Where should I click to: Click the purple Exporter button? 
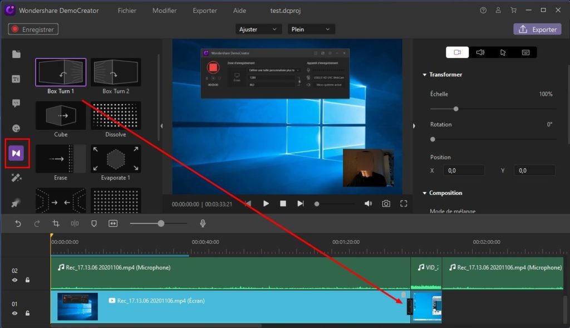pyautogui.click(x=537, y=30)
